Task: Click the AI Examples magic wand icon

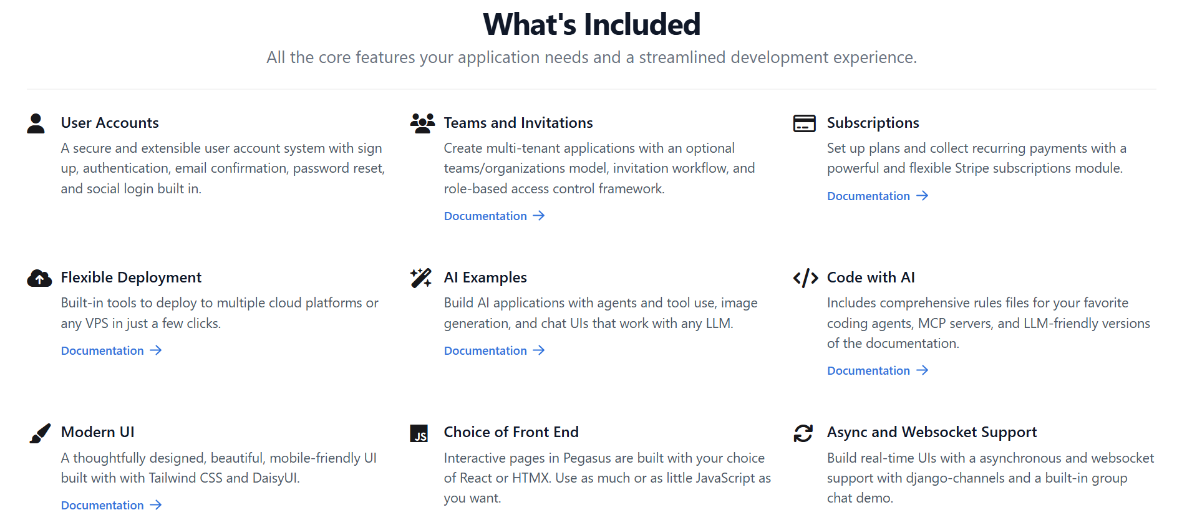Action: tap(421, 277)
